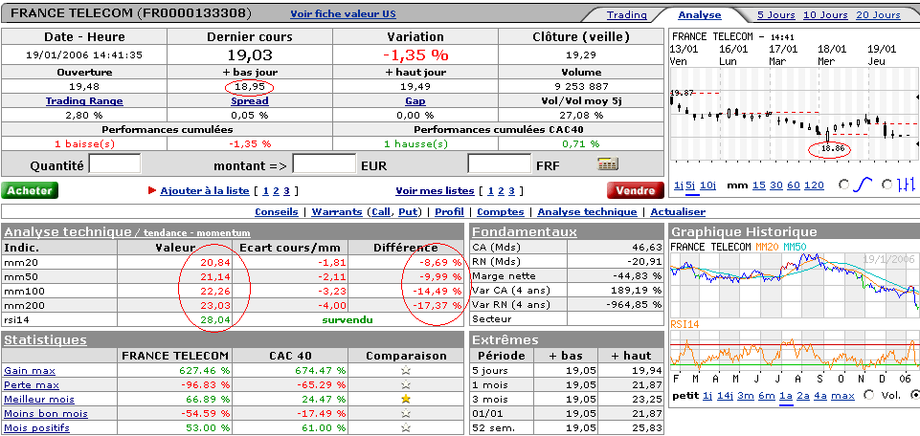Select the 5j intraday chart period
Image resolution: width=920 pixels, height=436 pixels.
coord(692,185)
